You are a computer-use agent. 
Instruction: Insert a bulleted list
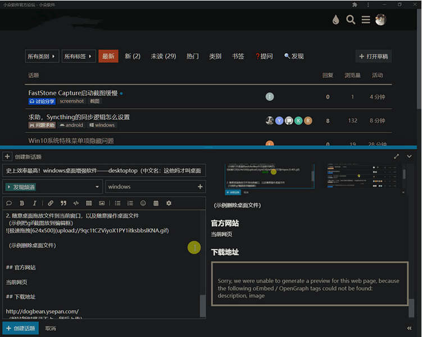coord(117,203)
